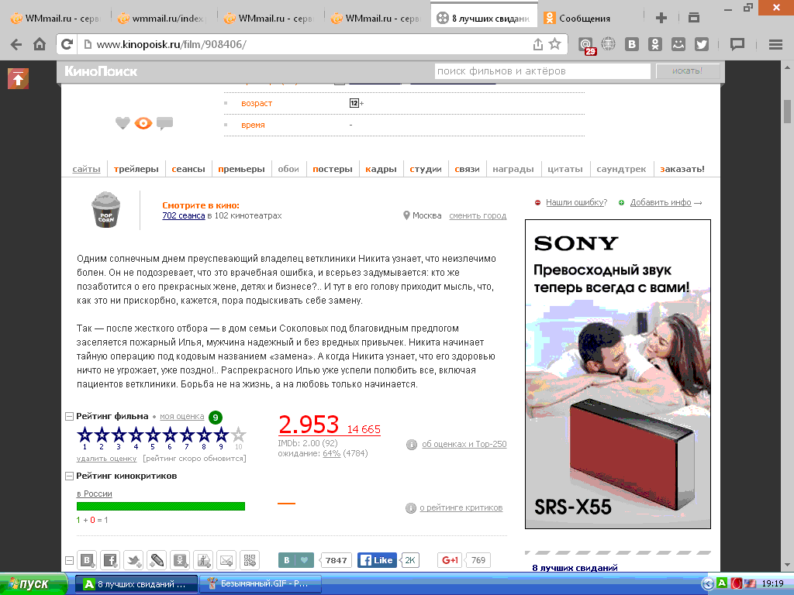
Task: Open the 'в России' critics link
Action: click(94, 494)
